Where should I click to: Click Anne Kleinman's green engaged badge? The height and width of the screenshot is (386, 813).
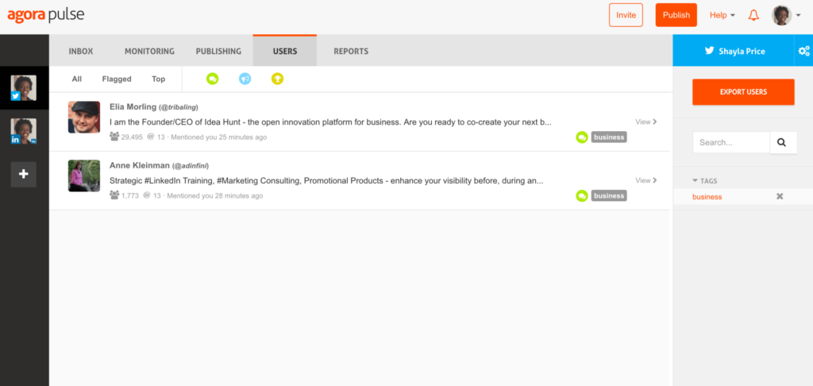click(x=582, y=196)
